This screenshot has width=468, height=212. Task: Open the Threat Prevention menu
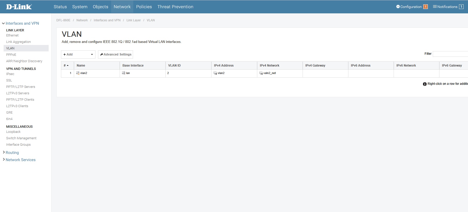pyautogui.click(x=175, y=7)
